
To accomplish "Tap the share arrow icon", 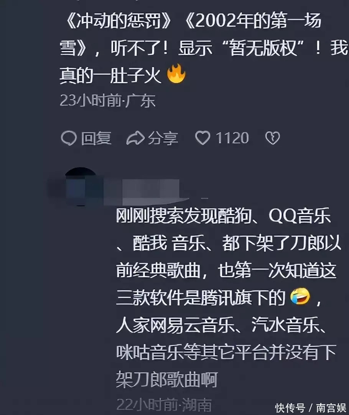I will [x=135, y=138].
